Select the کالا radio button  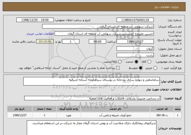click(x=149, y=62)
